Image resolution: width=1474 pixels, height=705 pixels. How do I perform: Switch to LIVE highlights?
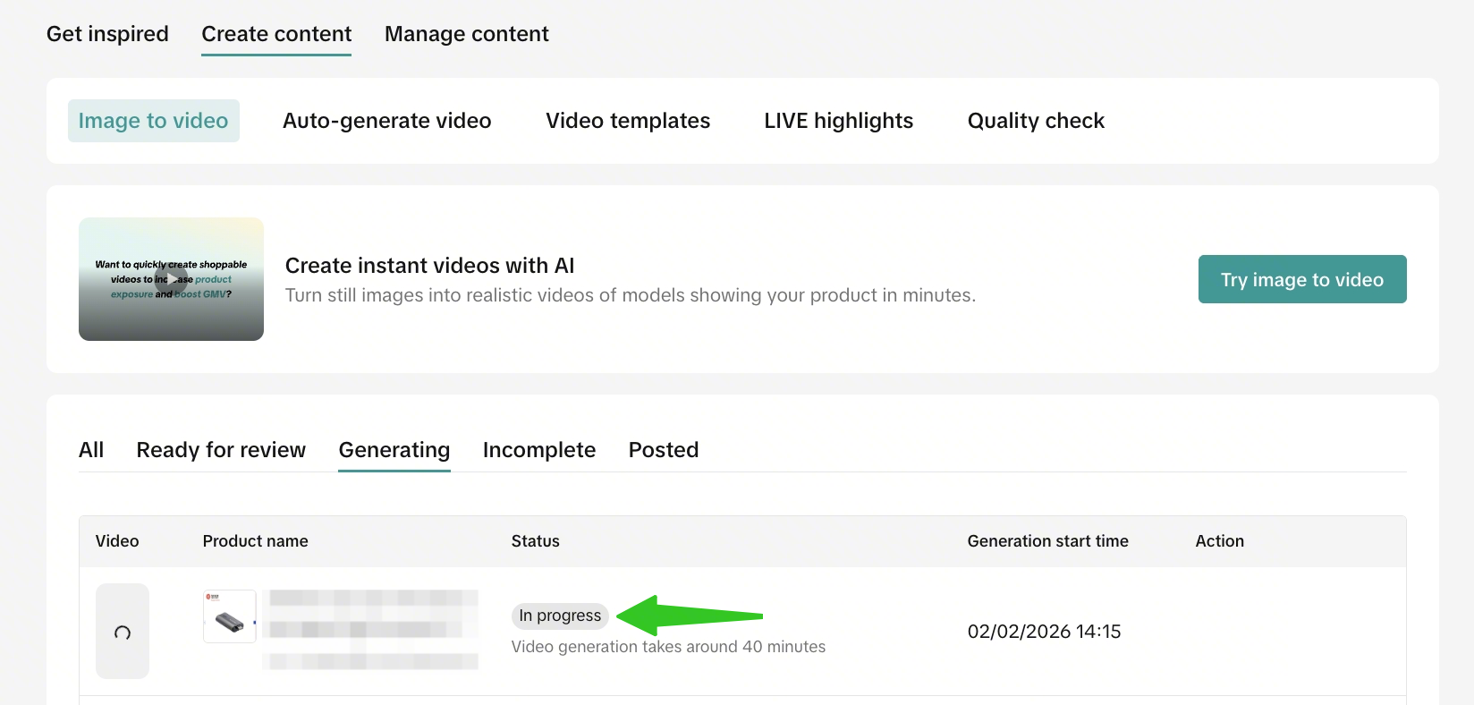coord(838,121)
